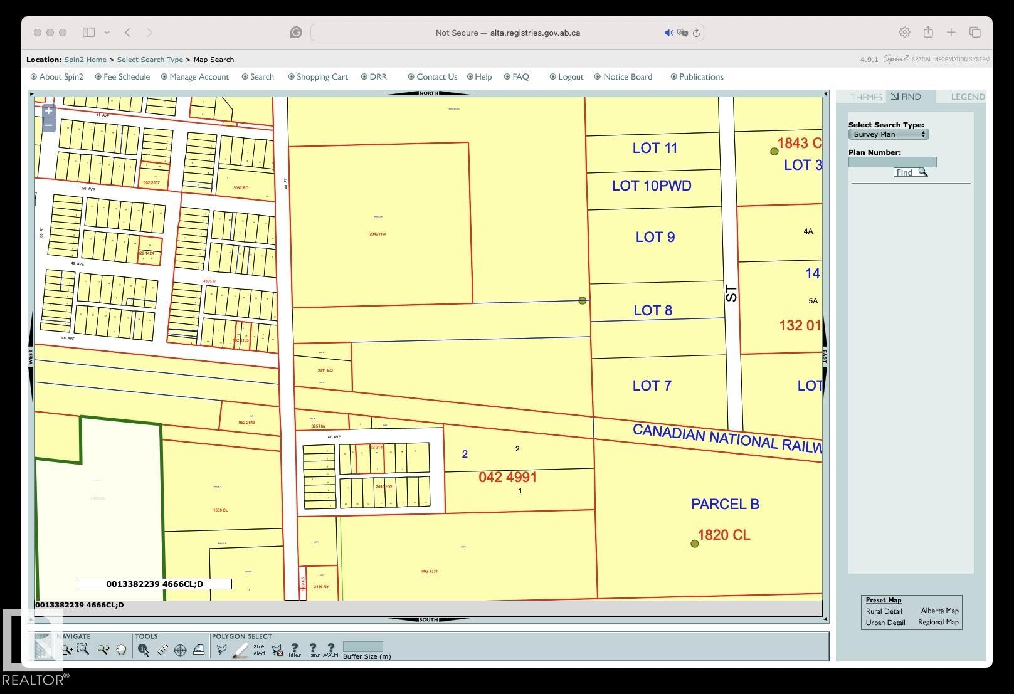The width and height of the screenshot is (1014, 694).
Task: Click the print map icon
Action: [x=199, y=650]
